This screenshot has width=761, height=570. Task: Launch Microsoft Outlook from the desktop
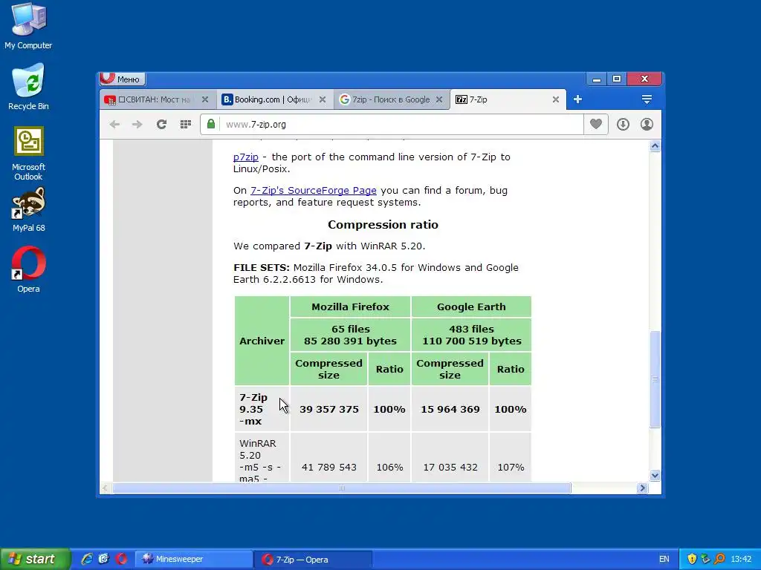click(x=28, y=153)
